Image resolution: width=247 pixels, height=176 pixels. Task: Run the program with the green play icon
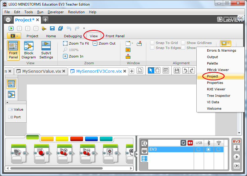click(x=11, y=28)
